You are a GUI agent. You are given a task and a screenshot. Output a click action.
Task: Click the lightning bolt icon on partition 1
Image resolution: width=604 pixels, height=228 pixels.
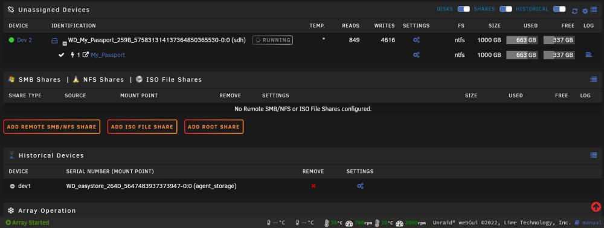(72, 55)
